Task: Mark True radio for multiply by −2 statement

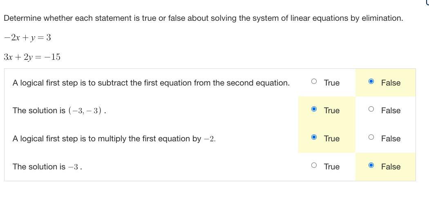Action: pos(314,137)
